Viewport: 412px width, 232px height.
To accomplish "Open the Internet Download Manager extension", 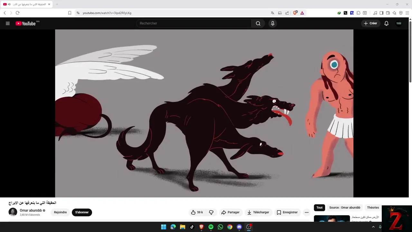I will 339,13.
